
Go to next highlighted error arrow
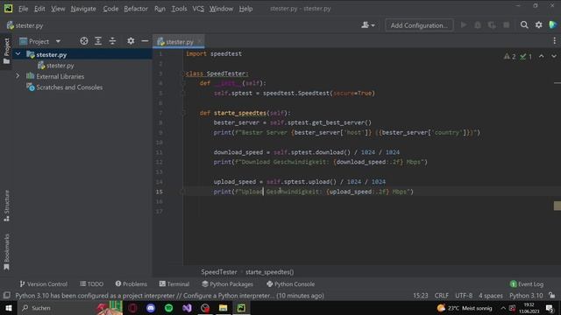point(553,56)
